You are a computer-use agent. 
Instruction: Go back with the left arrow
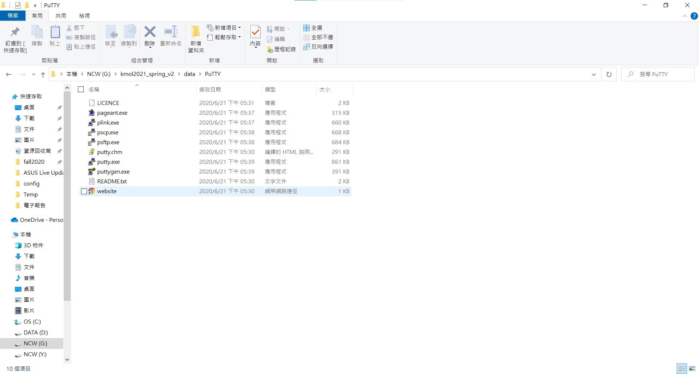tap(9, 74)
